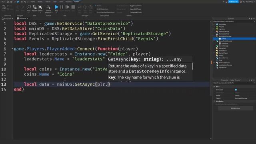Click line 13 in the code editor

point(112,84)
